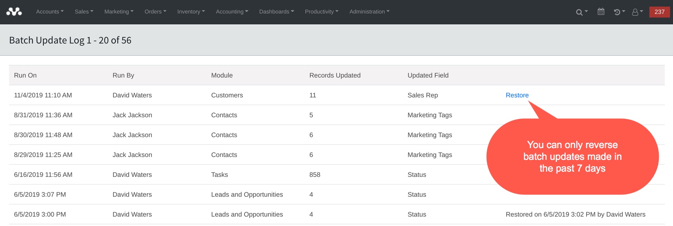Expand the Sales dropdown menu
Image resolution: width=673 pixels, height=226 pixels.
point(84,12)
